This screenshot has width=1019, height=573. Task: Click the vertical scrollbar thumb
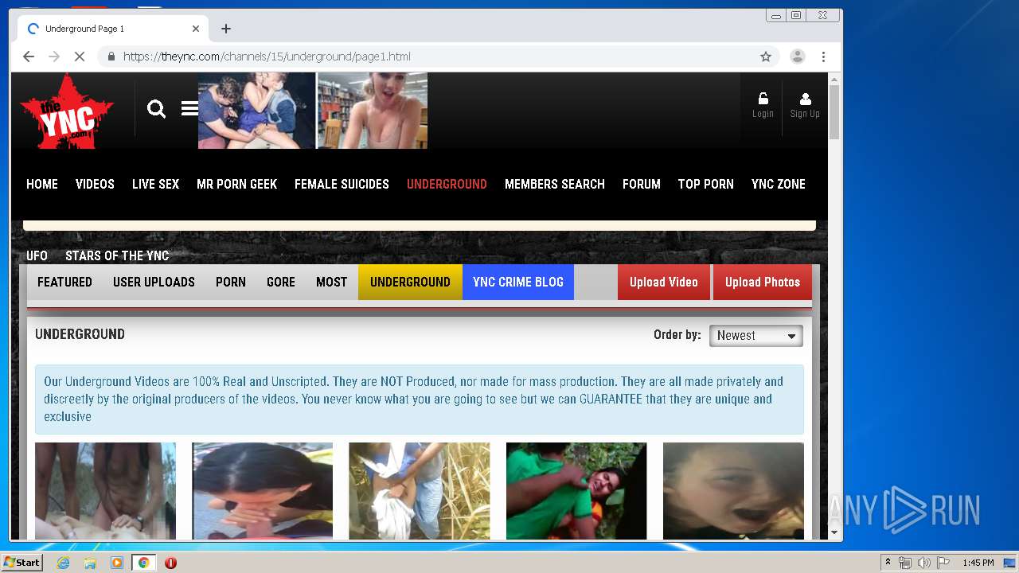pyautogui.click(x=834, y=112)
